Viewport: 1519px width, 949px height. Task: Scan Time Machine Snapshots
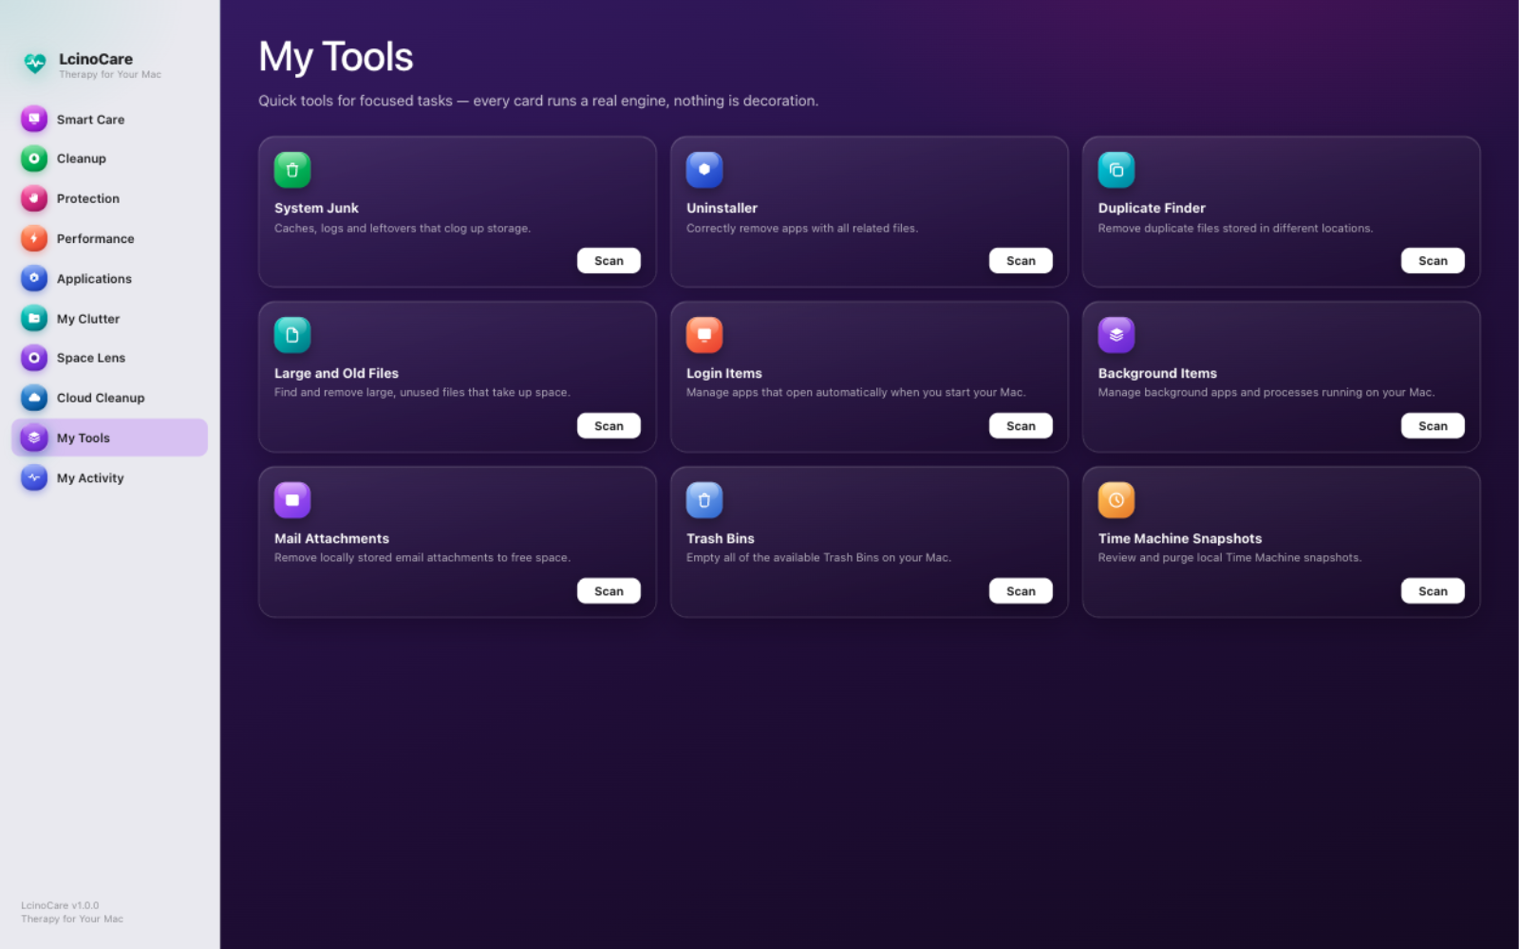[1433, 591]
